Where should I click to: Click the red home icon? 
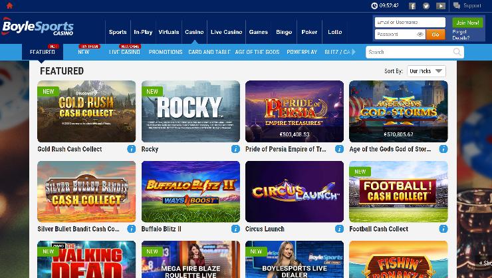[9, 5]
